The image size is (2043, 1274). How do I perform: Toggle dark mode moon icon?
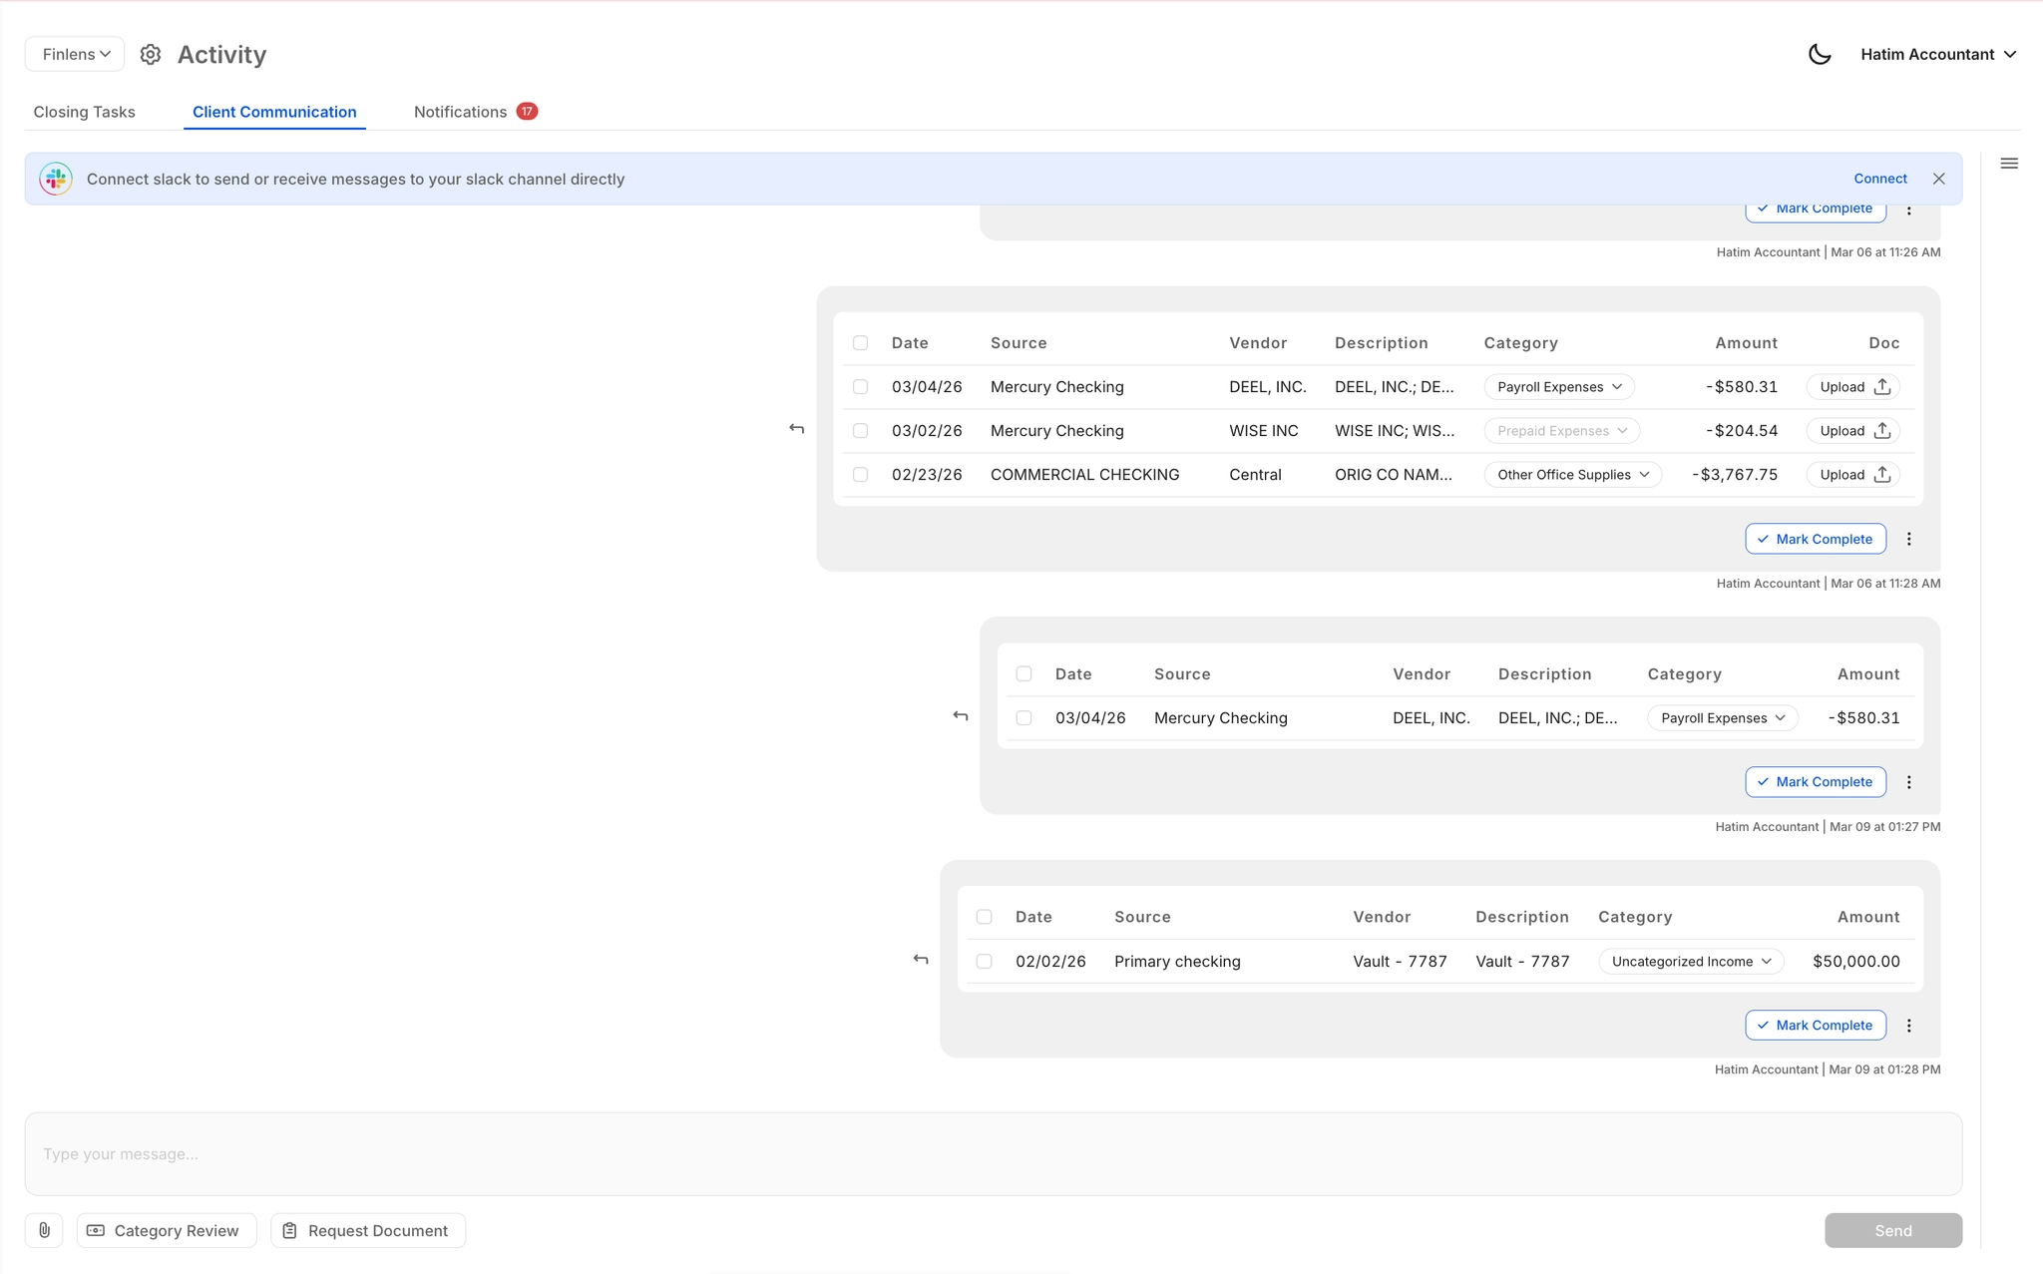tap(1820, 55)
